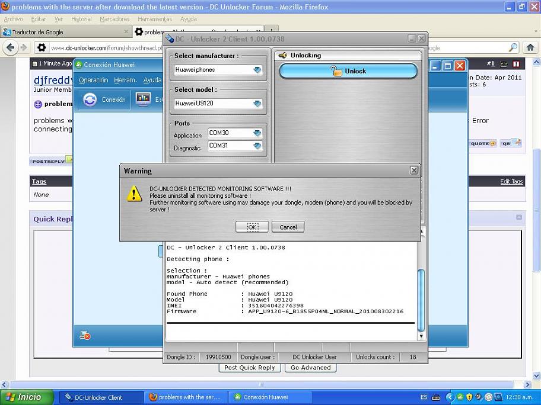The height and width of the screenshot is (405, 541).
Task: Switch to the Traductor de Google tab
Action: coord(65,32)
